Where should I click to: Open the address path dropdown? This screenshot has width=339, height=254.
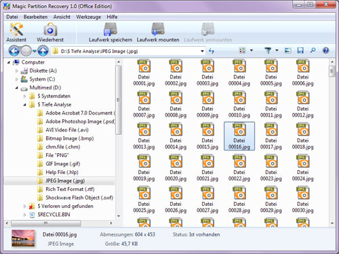[x=202, y=51]
